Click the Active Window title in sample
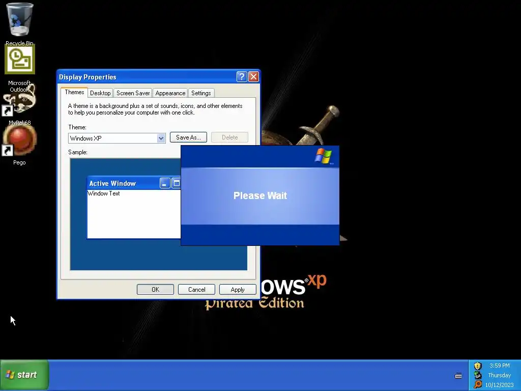This screenshot has width=521, height=391. [x=112, y=183]
